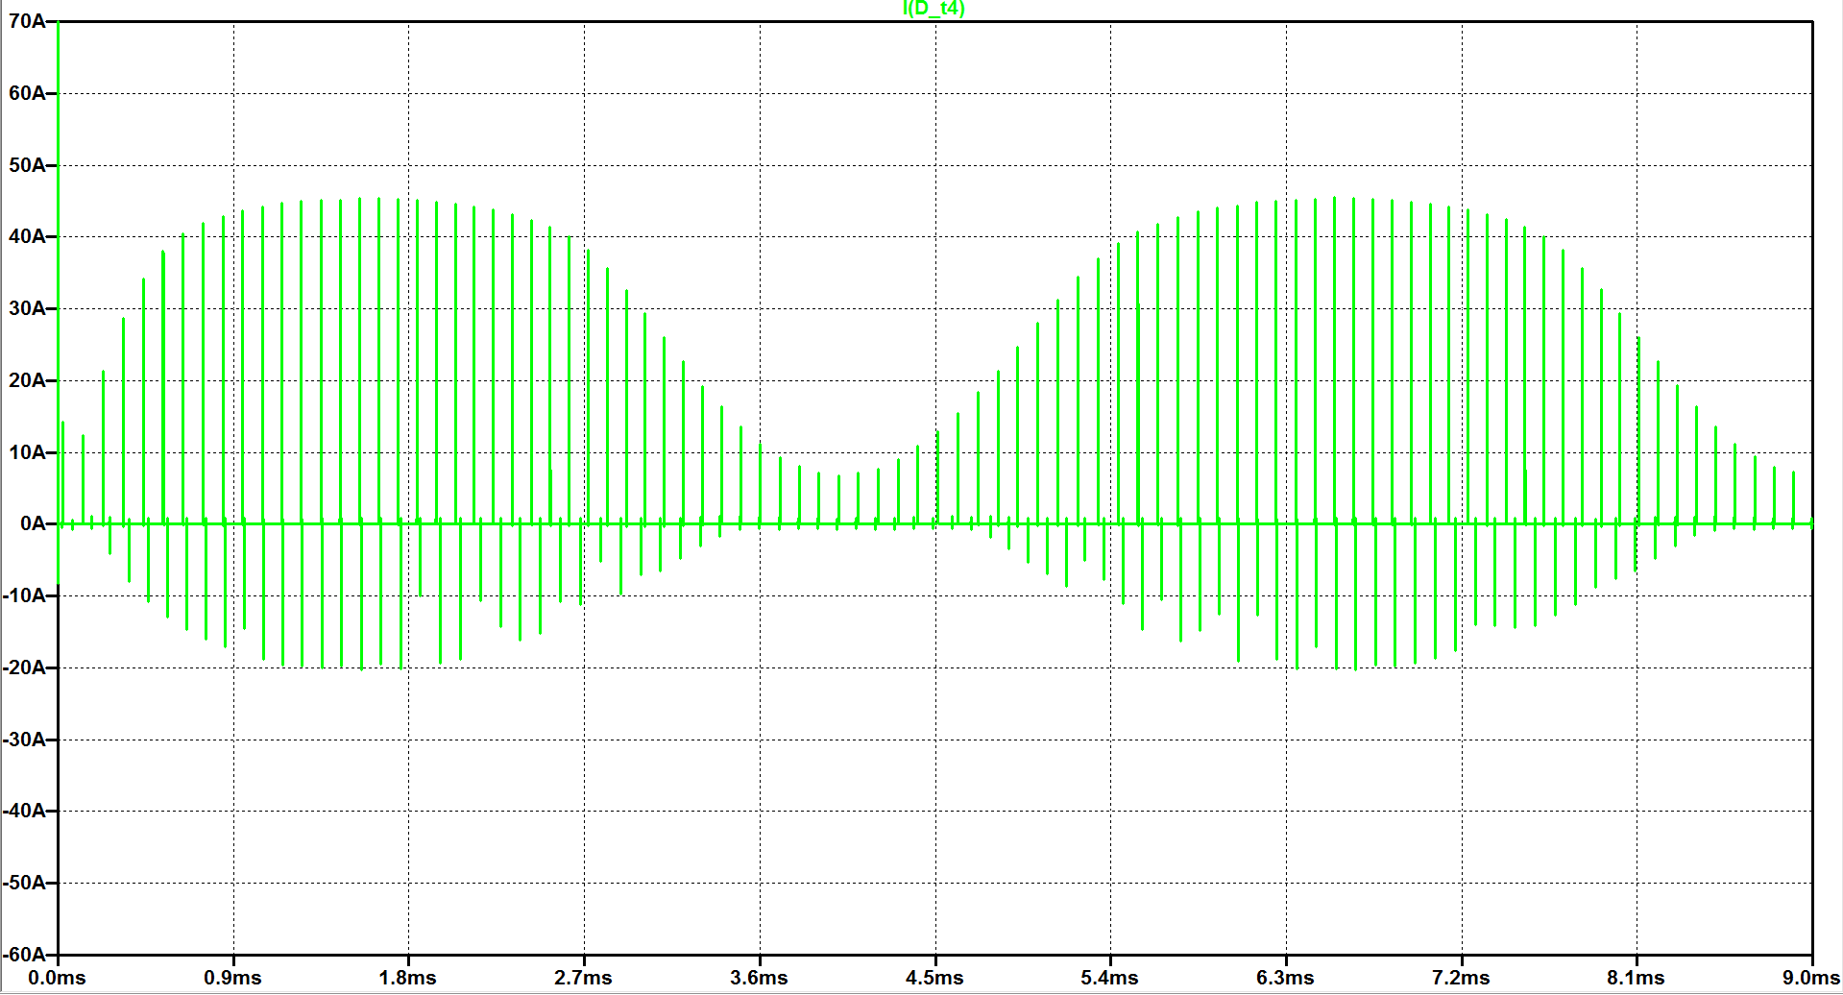Click the 40A vertical axis label
Image resolution: width=1843 pixels, height=995 pixels.
[27, 236]
